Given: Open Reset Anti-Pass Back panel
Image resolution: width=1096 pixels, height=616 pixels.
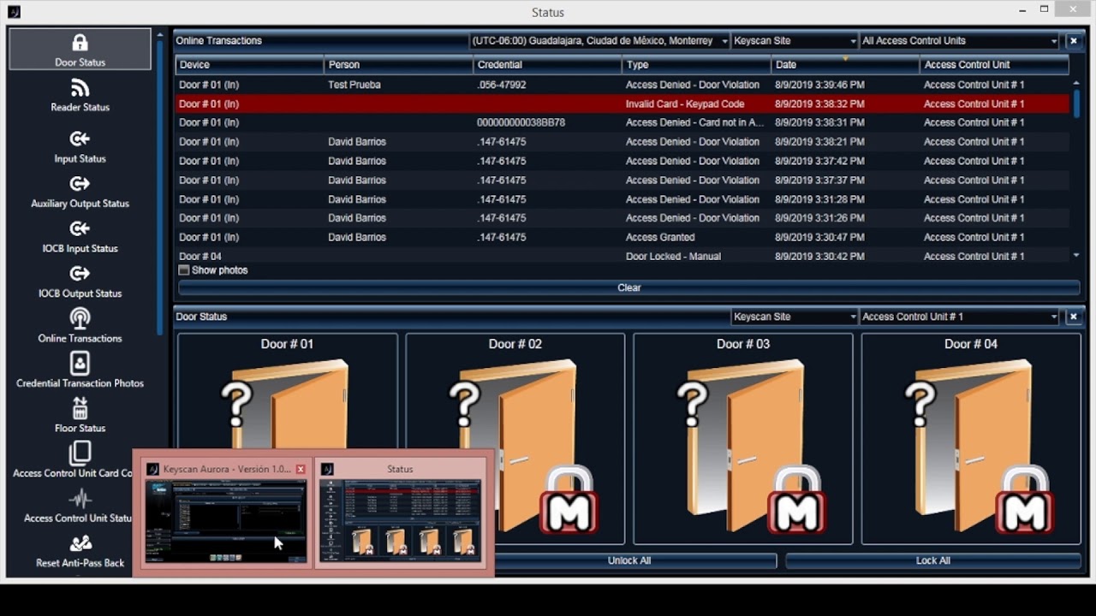Looking at the screenshot, I should 80,551.
